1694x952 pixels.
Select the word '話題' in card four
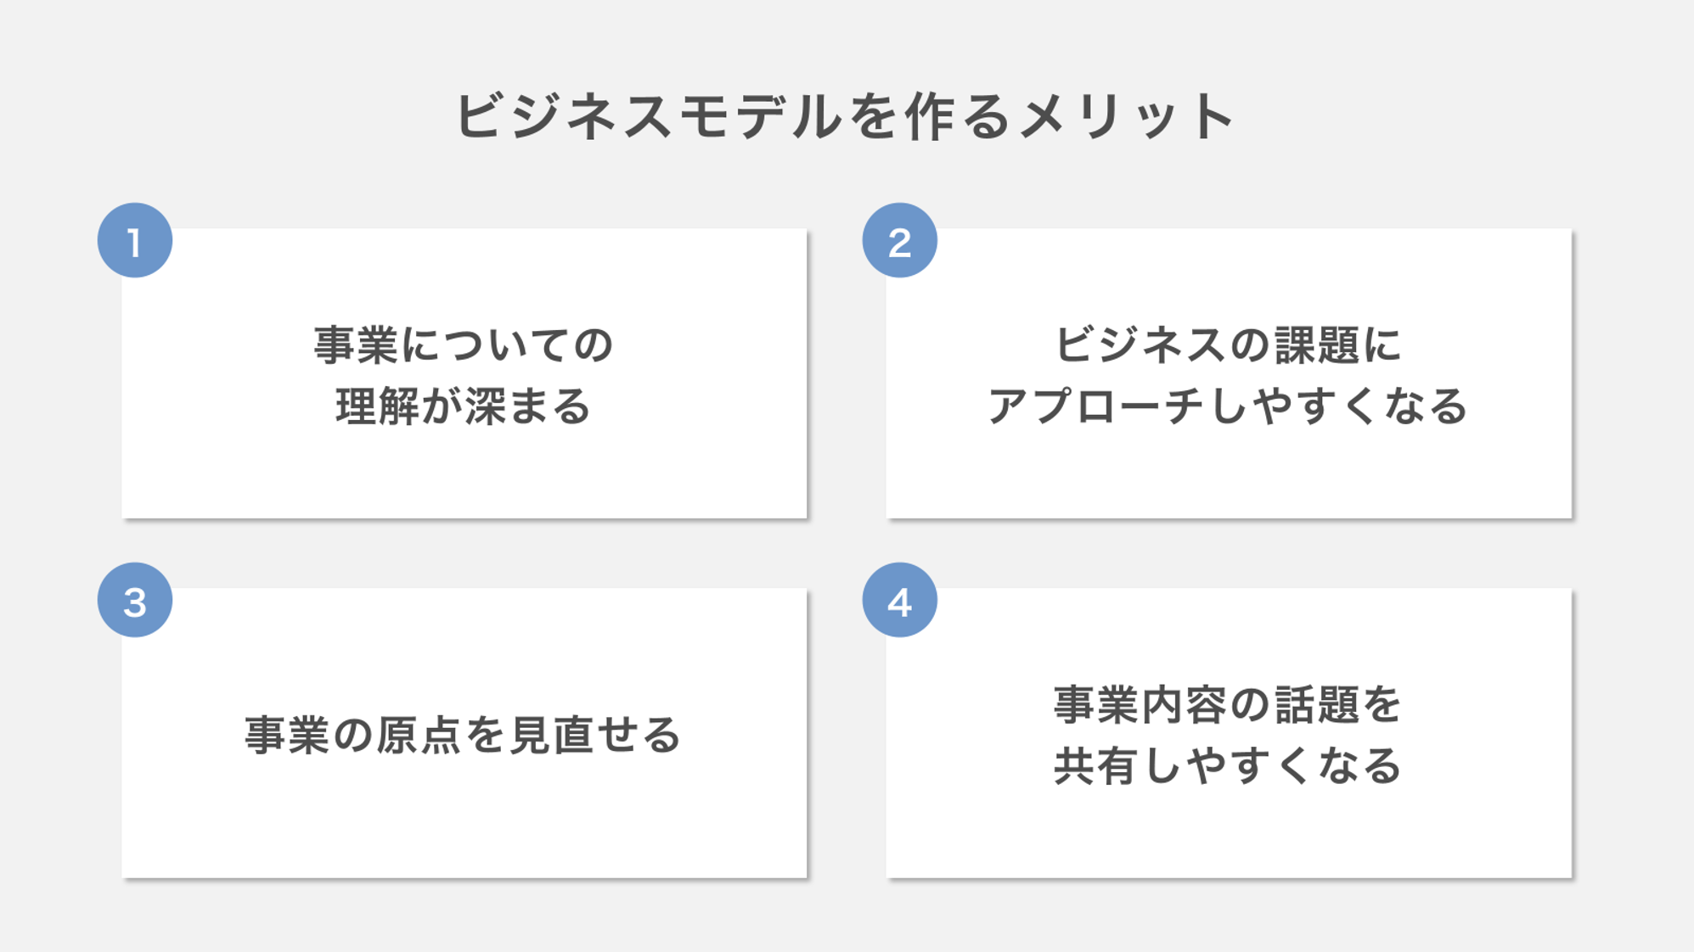pyautogui.click(x=1316, y=705)
